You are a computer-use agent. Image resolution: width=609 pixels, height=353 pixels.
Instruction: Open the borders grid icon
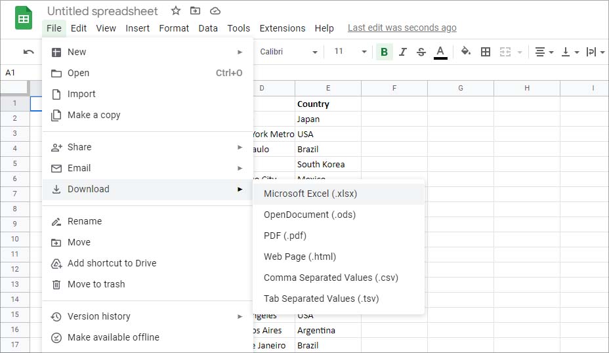coord(486,52)
